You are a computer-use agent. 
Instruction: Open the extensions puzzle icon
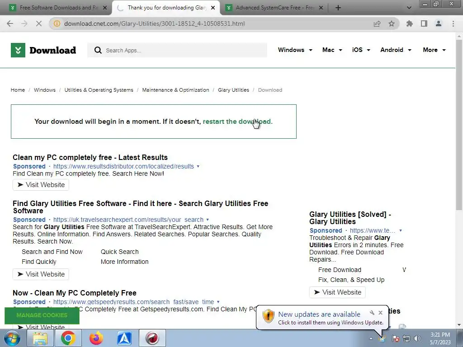coord(410,23)
